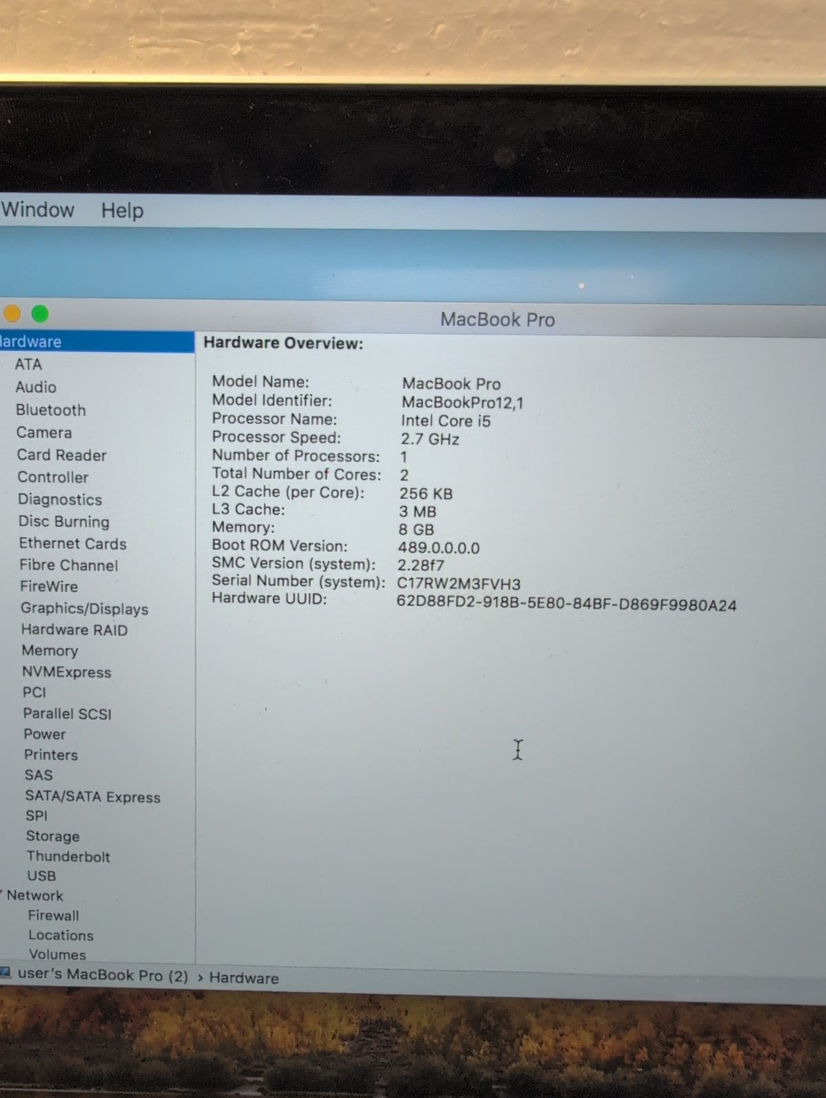
Task: Select Volumes under Network
Action: coord(58,955)
